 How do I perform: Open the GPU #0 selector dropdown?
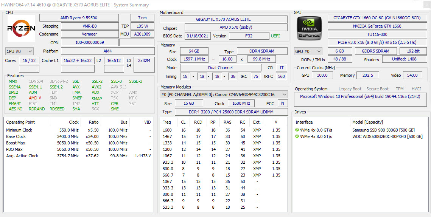click(308, 51)
